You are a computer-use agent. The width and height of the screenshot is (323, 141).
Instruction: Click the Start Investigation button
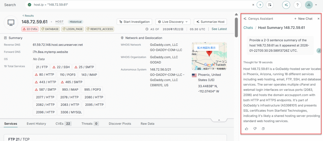134,22
